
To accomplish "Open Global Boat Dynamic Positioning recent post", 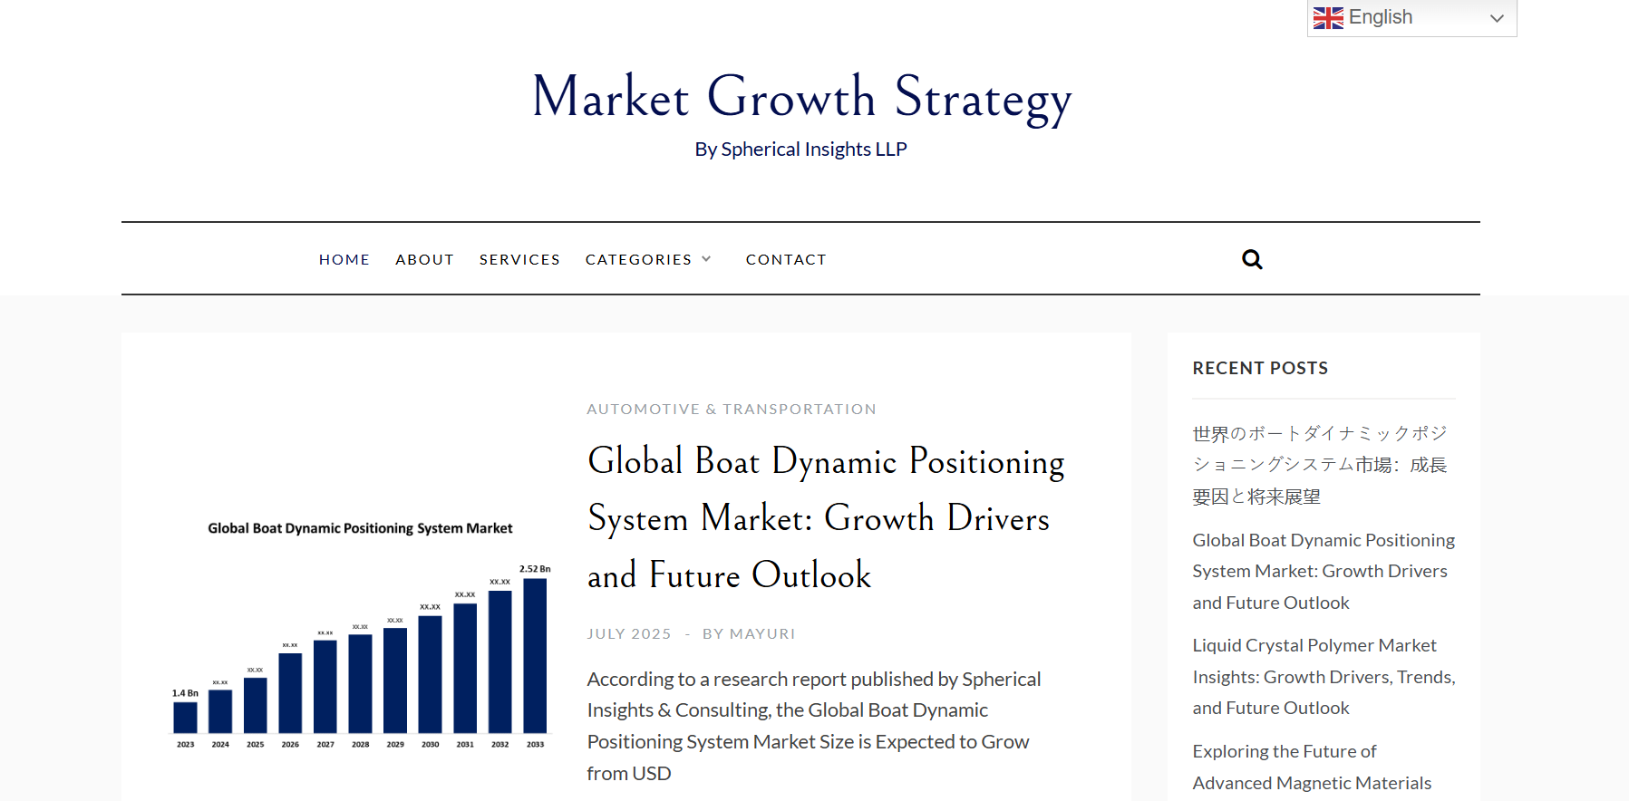I will click(1323, 571).
